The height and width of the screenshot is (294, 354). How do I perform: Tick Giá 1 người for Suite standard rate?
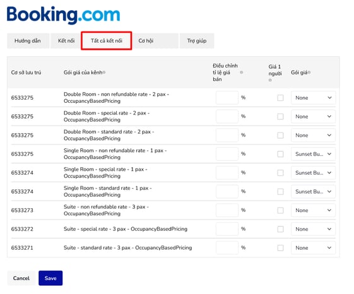coord(280,248)
